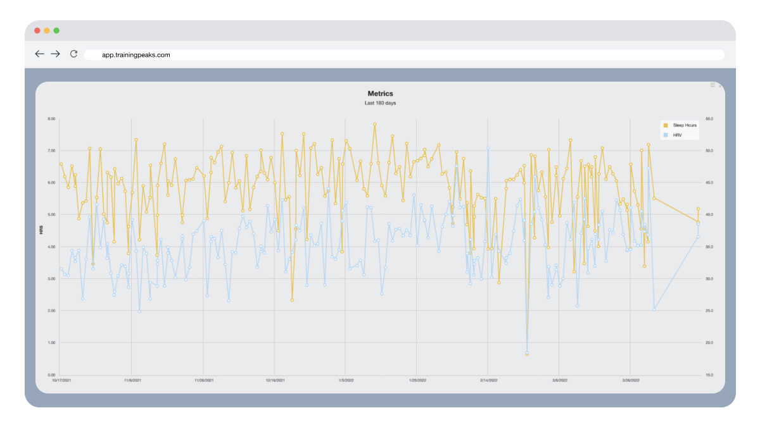Viewport: 760px width, 427px height.
Task: Click the browser forward arrow
Action: (55, 54)
